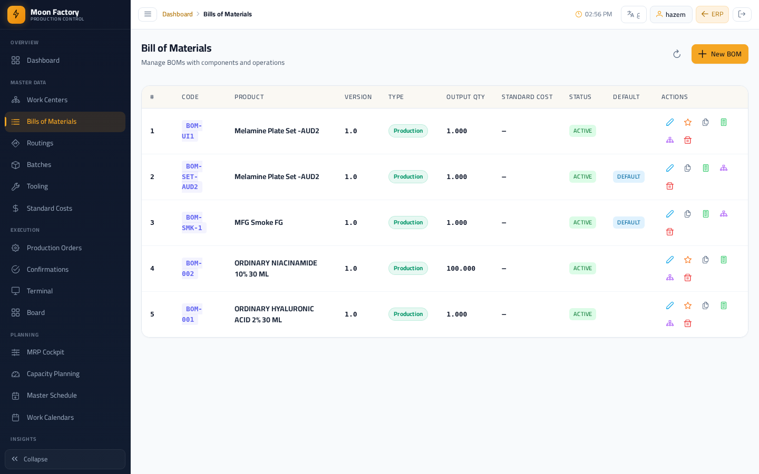Log out using the exit icon
Viewport: 759px width, 474px height.
click(742, 14)
